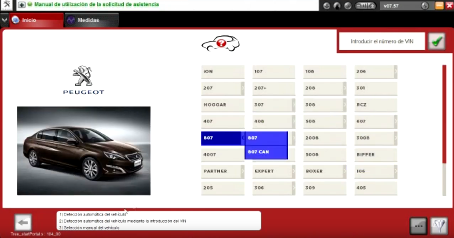Click the globe icon in the title bar
Viewport: 454px width, 238px height.
[348, 6]
